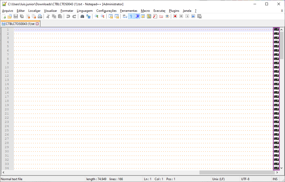Click the macro Playback button
285x182 pixels.
pyautogui.click(x=187, y=16)
